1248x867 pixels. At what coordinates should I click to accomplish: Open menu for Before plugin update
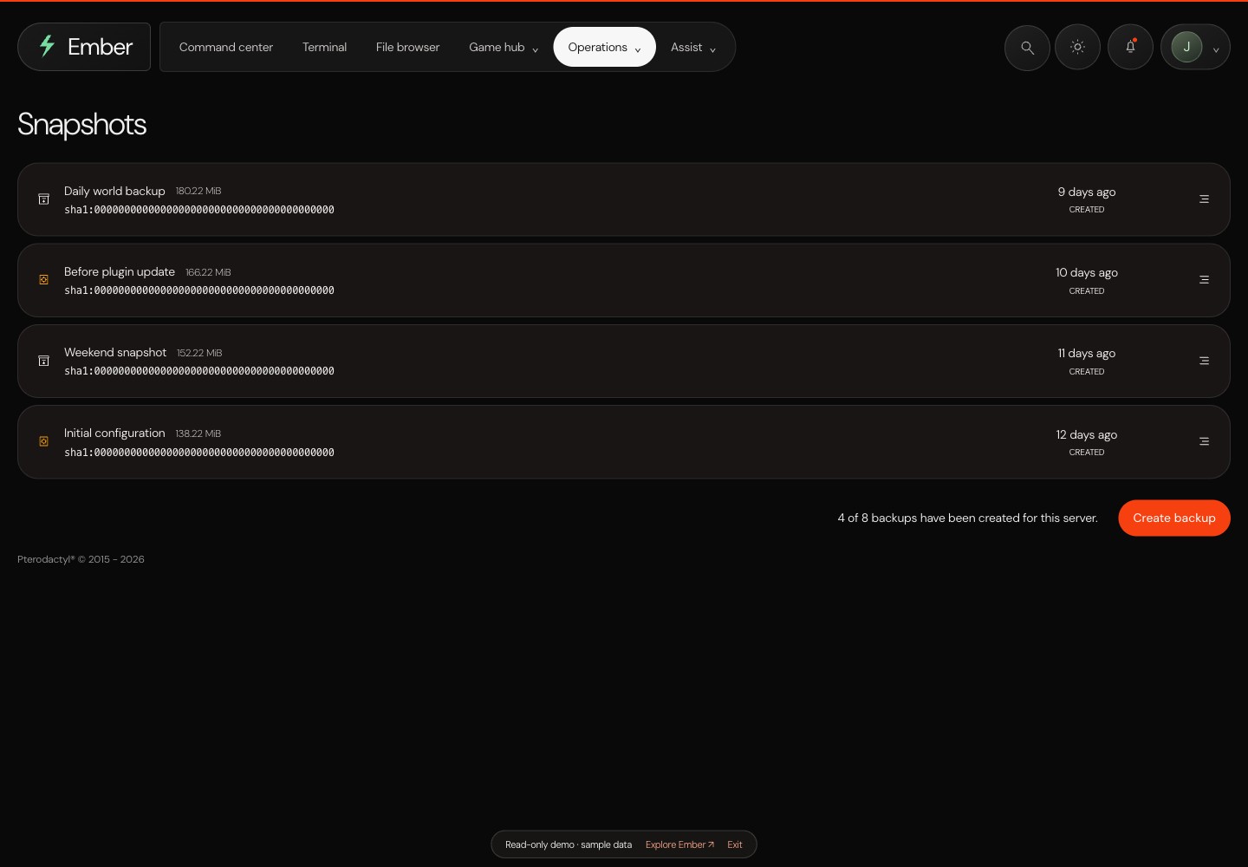point(1204,280)
